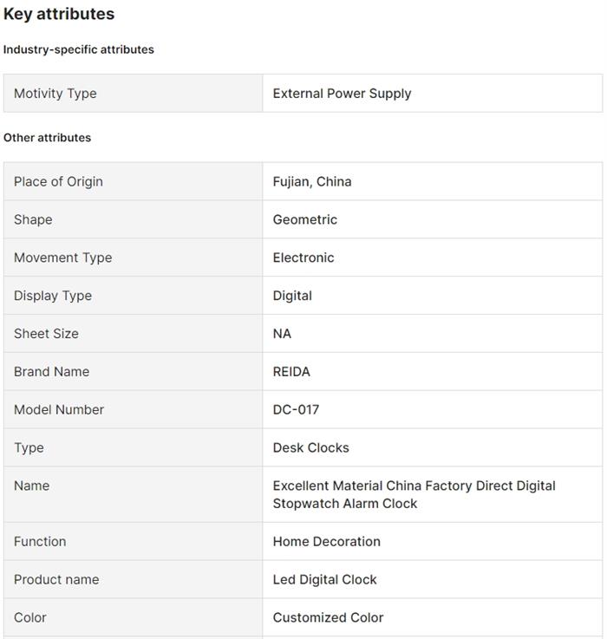Click the Electronic value cell
The width and height of the screenshot is (607, 639).
point(303,258)
